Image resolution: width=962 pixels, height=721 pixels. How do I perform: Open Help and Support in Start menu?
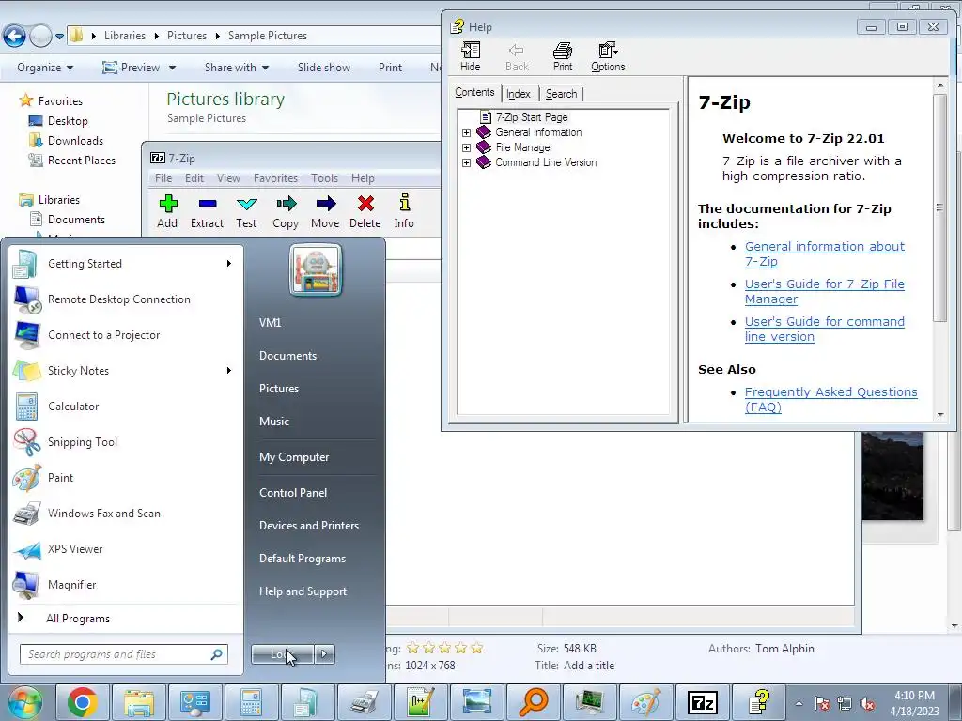coord(303,591)
